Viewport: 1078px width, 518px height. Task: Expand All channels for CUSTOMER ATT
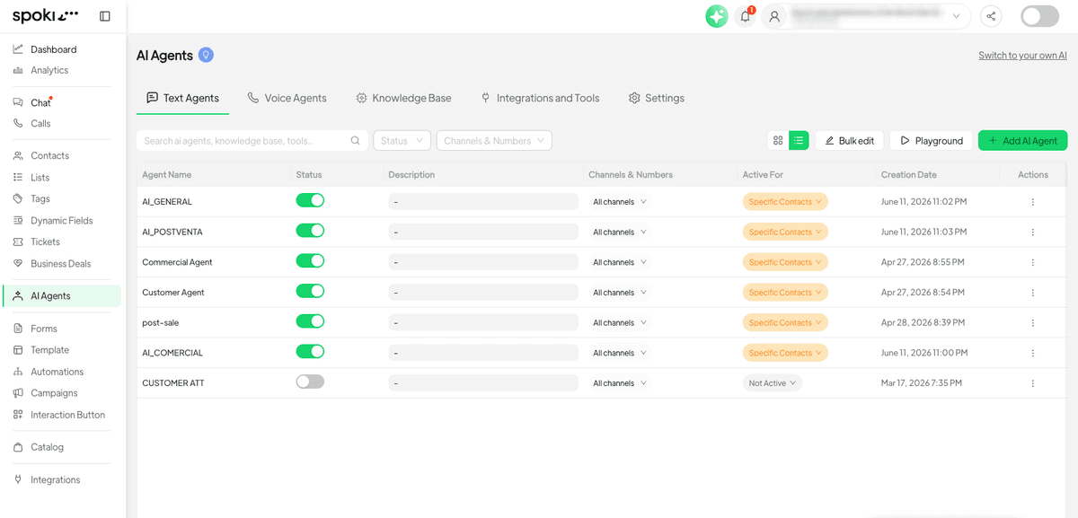pyautogui.click(x=620, y=383)
